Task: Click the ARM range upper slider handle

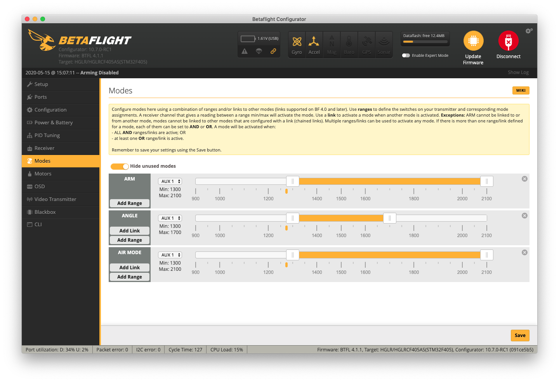Action: coord(487,181)
